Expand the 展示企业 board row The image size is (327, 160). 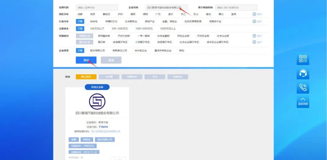click(x=257, y=42)
